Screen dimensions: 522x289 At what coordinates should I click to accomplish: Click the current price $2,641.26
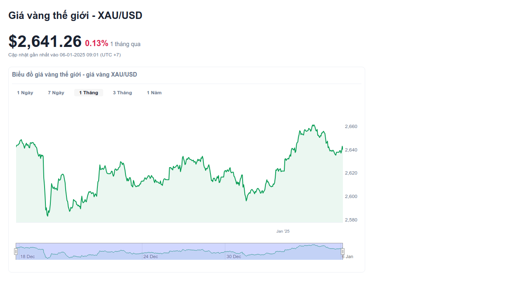point(45,42)
